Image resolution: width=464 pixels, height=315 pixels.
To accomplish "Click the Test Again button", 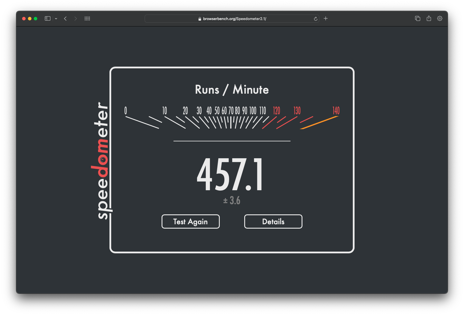I will point(191,222).
